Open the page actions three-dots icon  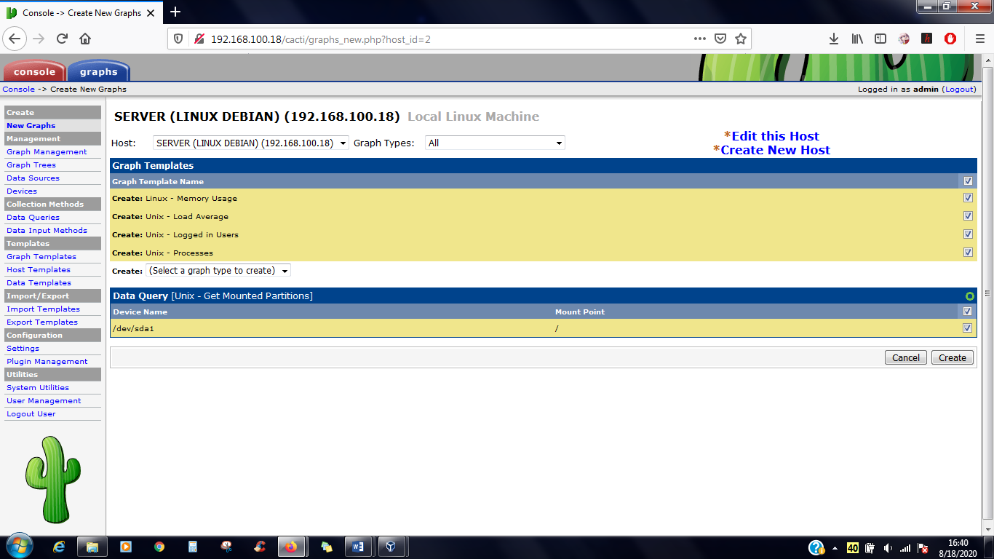699,39
